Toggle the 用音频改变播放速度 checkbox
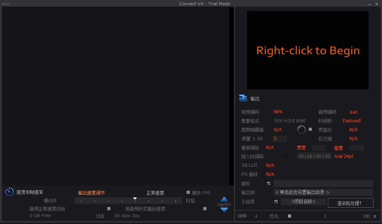The height and width of the screenshot is (224, 382). click(205, 209)
